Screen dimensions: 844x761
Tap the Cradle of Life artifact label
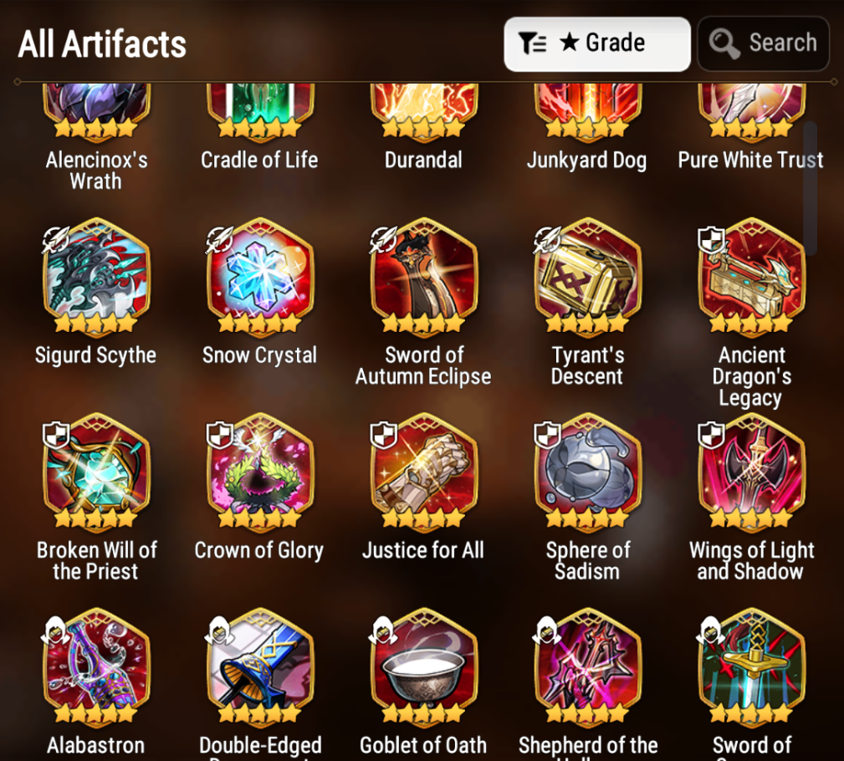[x=259, y=160]
